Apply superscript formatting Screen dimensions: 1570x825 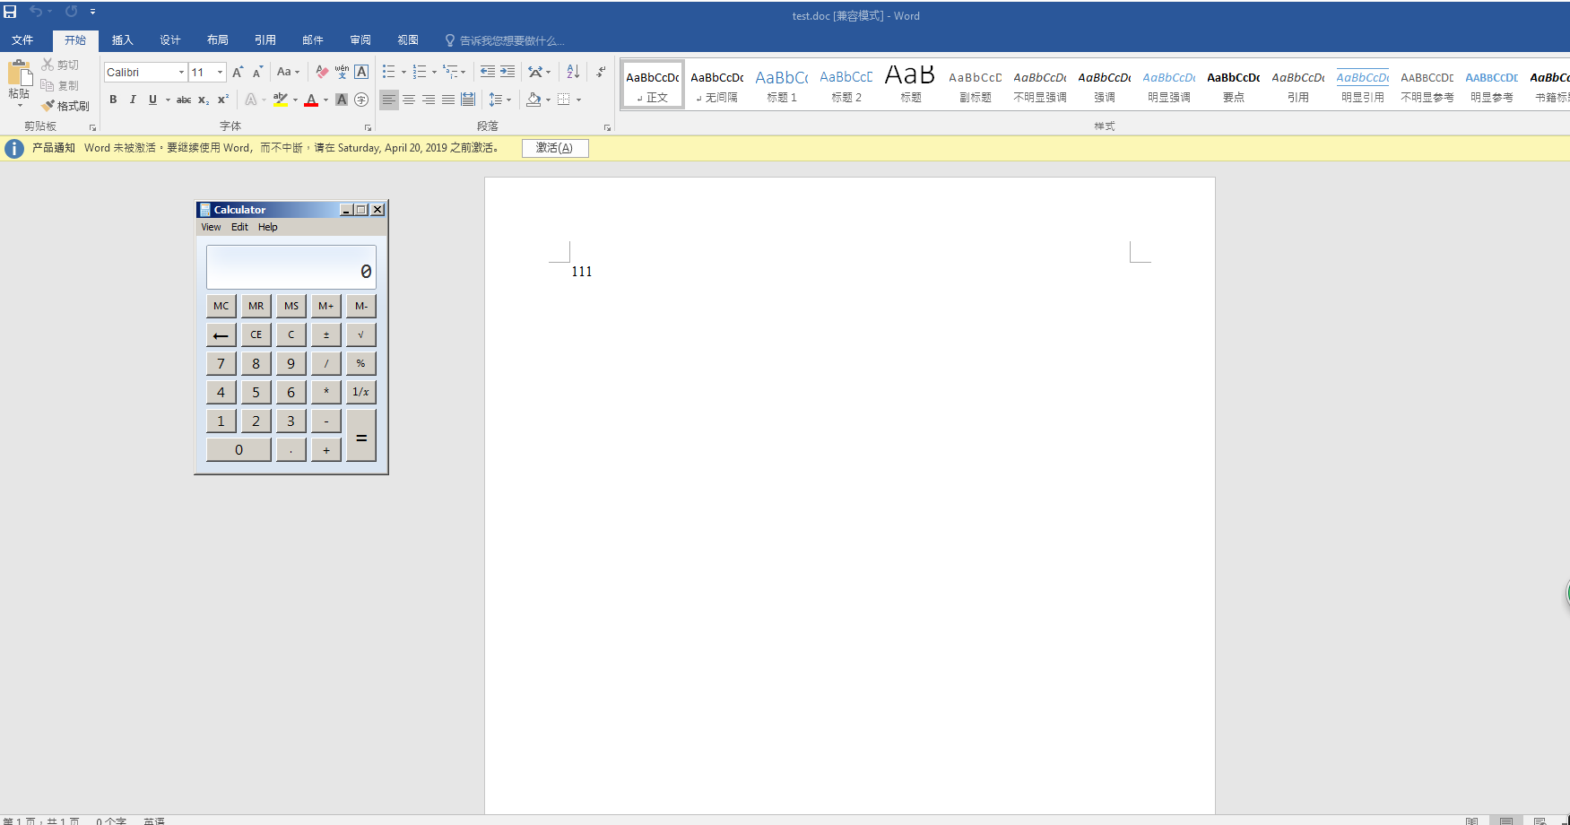[x=223, y=100]
